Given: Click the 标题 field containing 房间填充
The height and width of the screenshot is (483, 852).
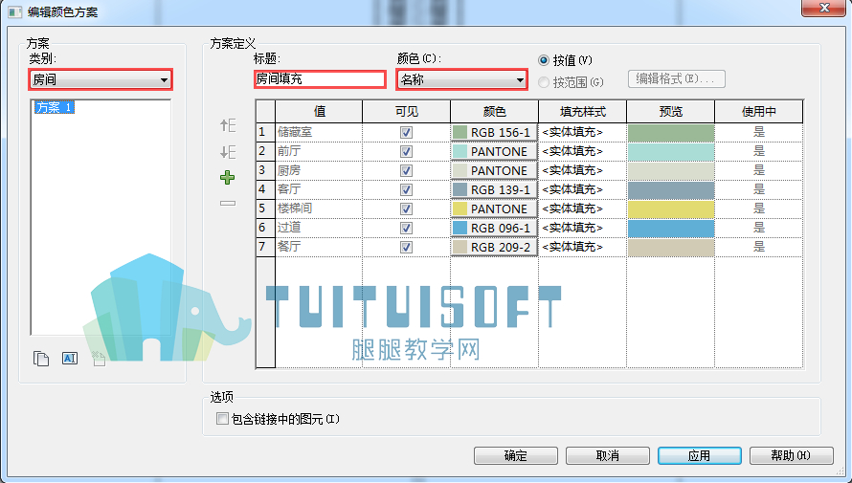Looking at the screenshot, I should tap(320, 79).
